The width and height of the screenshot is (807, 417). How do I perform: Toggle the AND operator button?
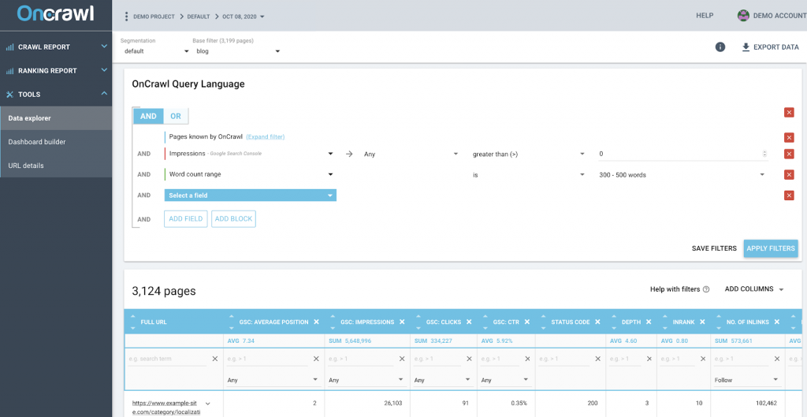tap(148, 116)
